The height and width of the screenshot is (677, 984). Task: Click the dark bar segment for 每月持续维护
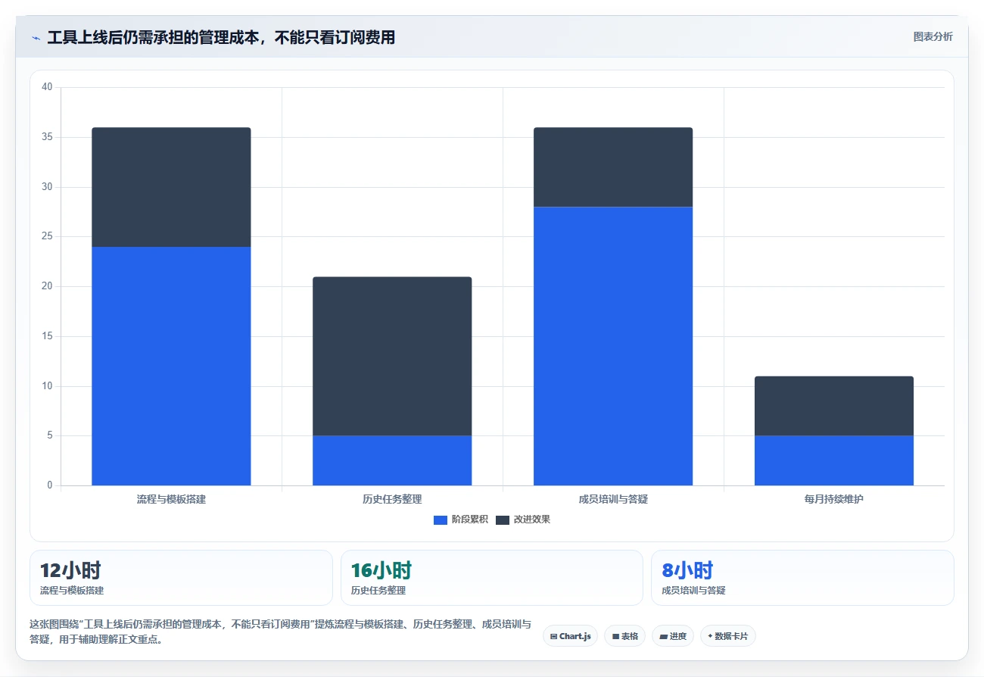pos(834,406)
